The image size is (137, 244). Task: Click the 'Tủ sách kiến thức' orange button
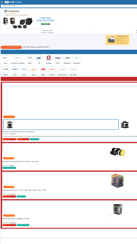coord(11,47)
